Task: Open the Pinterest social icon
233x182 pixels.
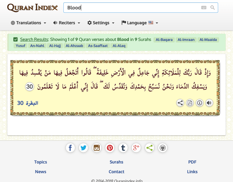Action: [x=110, y=148]
